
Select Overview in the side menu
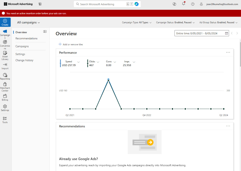[x=21, y=32]
